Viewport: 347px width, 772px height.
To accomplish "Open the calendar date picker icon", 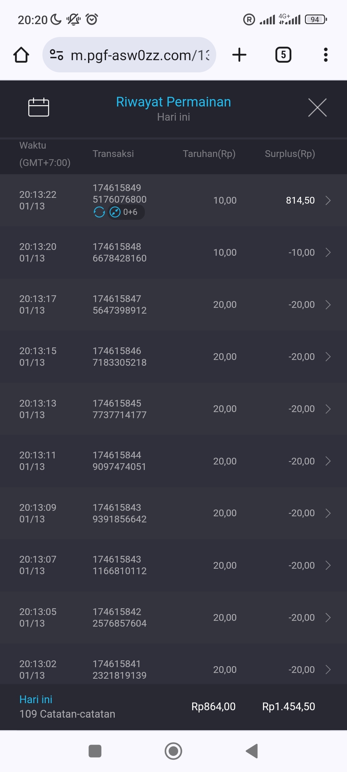I will [x=39, y=107].
